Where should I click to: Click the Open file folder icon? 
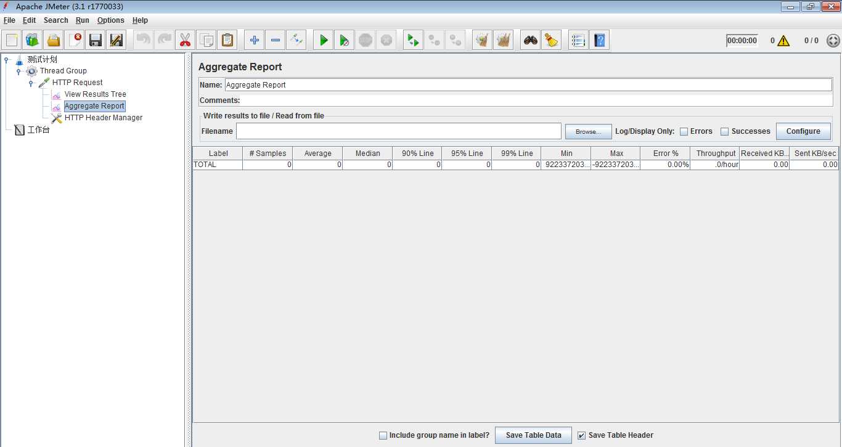tap(54, 41)
